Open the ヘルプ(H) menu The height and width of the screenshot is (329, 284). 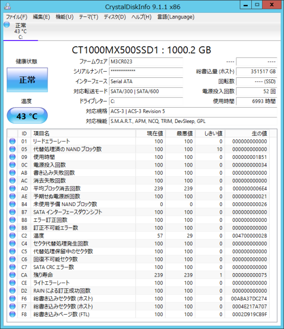[141, 17]
